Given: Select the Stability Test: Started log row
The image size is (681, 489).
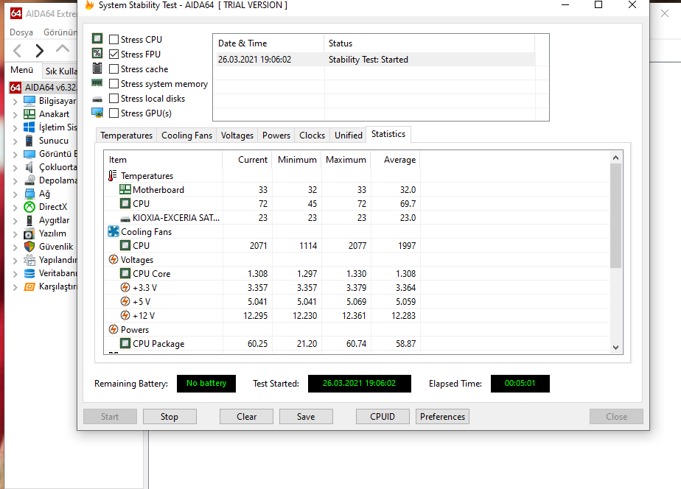Looking at the screenshot, I should coord(376,60).
